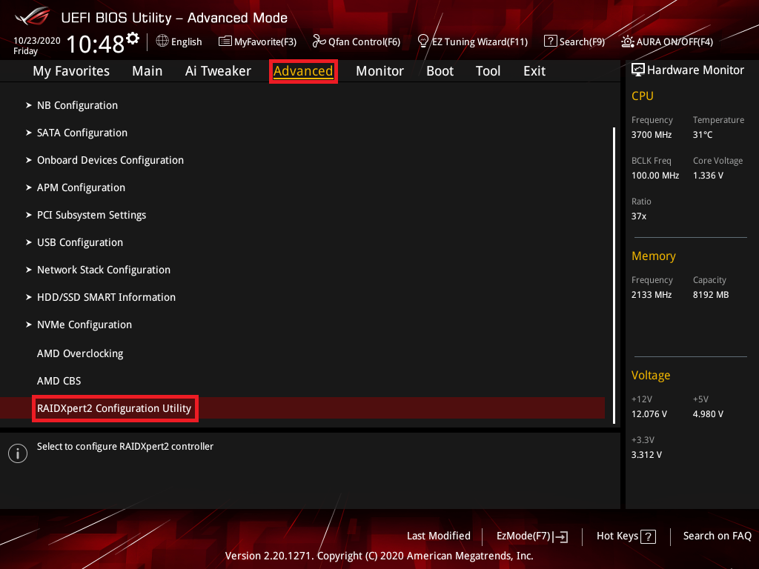Click the vertical scrollbar in settings list

tap(614, 274)
